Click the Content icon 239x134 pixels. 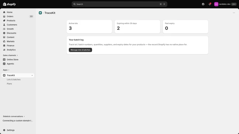(4, 37)
